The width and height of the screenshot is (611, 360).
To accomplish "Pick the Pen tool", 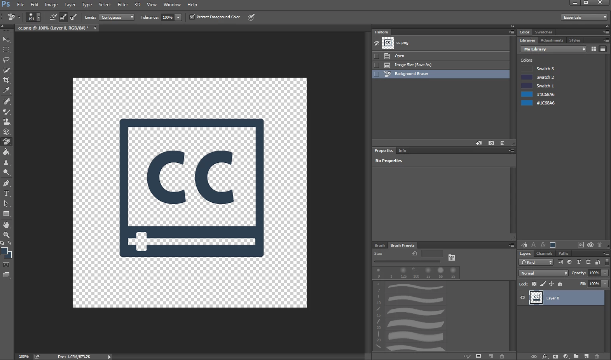I will coord(6,183).
